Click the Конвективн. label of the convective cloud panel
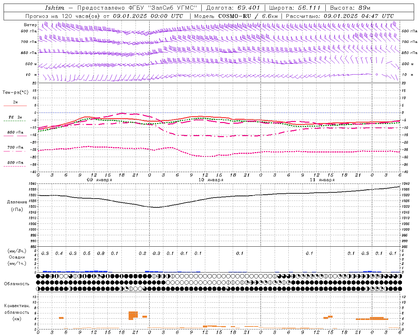The height and width of the screenshot is (335, 419). [x=17, y=306]
